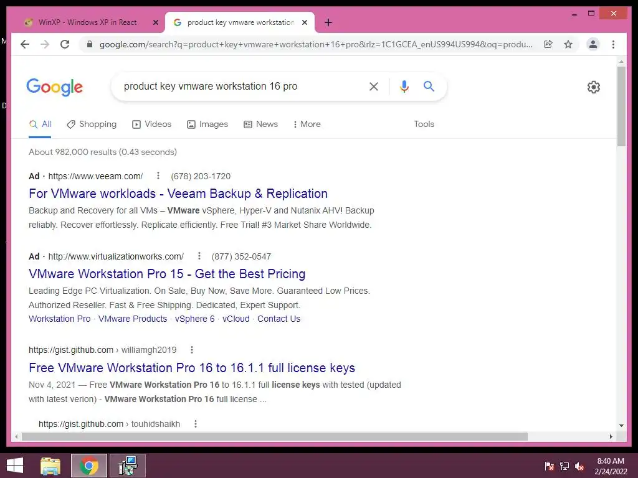Start voice search with microphone icon

(x=404, y=86)
